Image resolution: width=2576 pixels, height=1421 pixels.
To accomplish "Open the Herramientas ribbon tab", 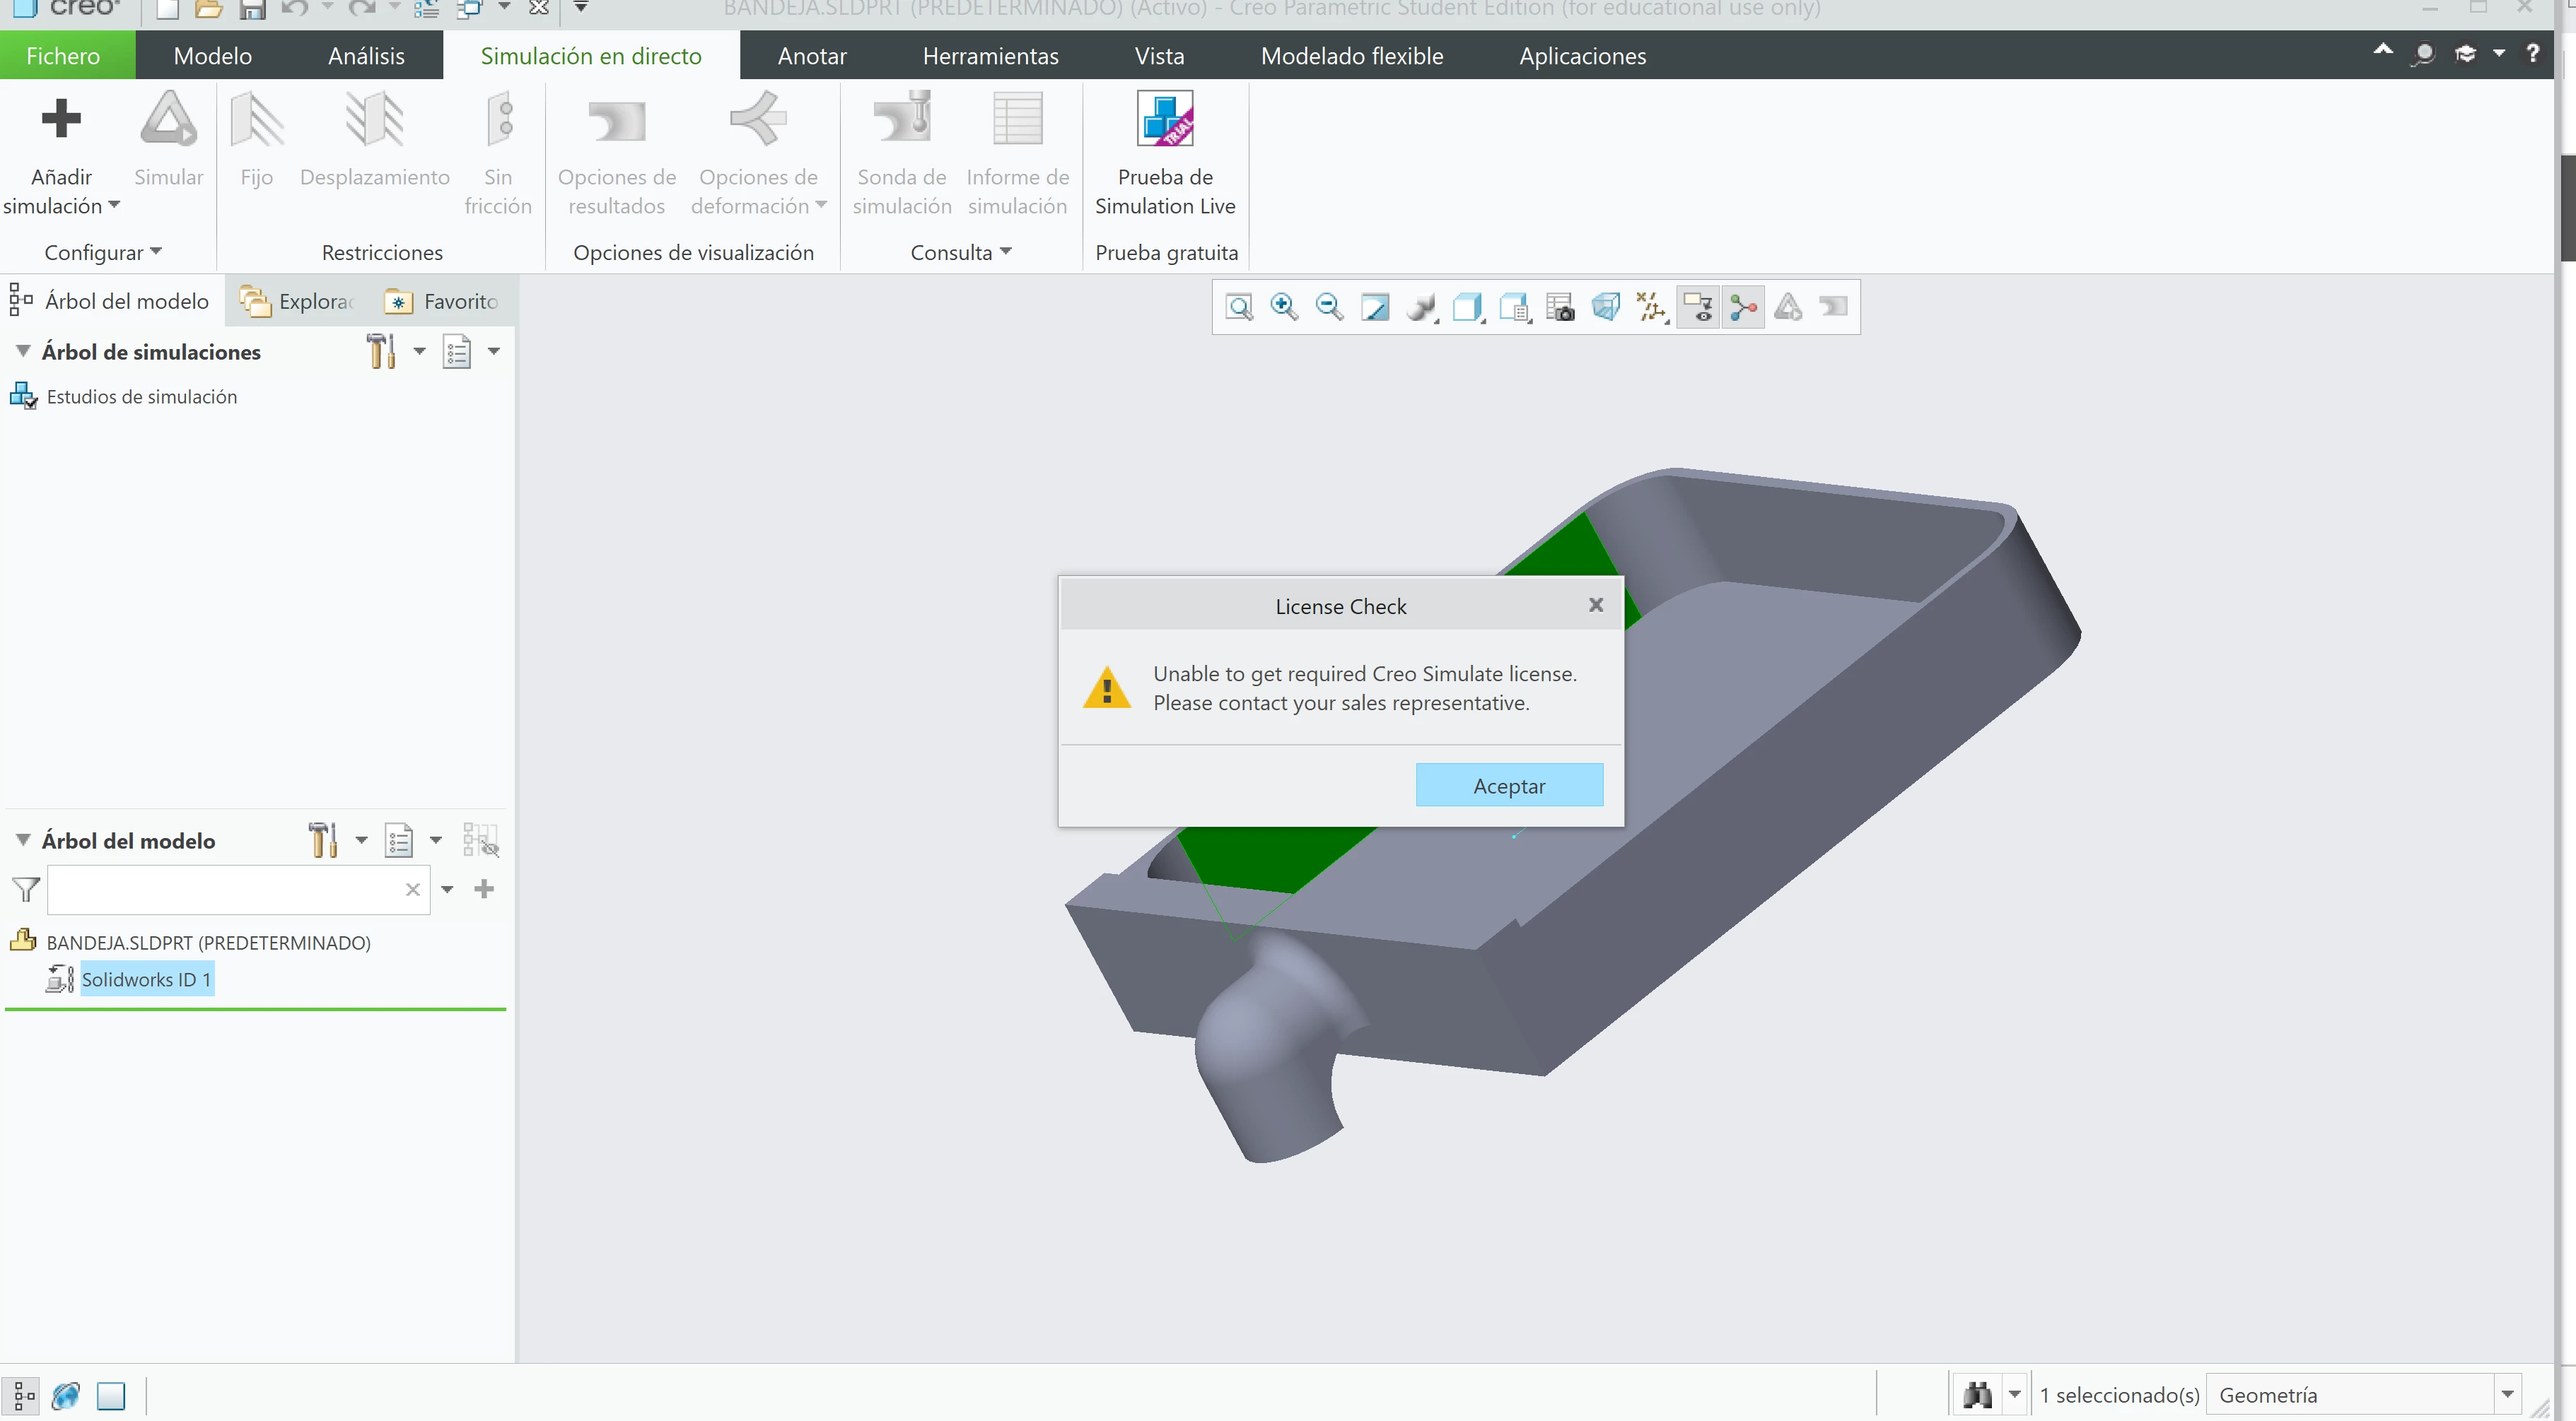I will click(x=990, y=56).
